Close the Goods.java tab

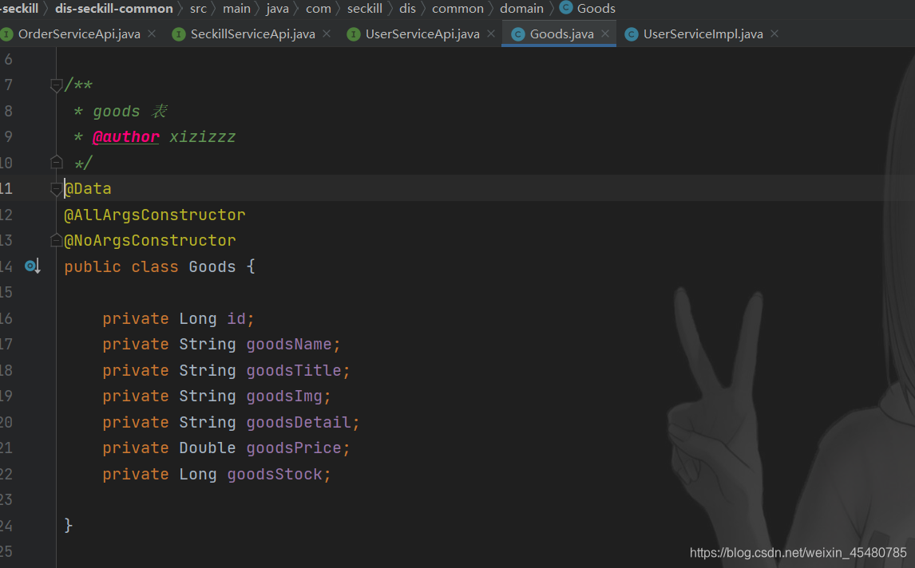[606, 34]
